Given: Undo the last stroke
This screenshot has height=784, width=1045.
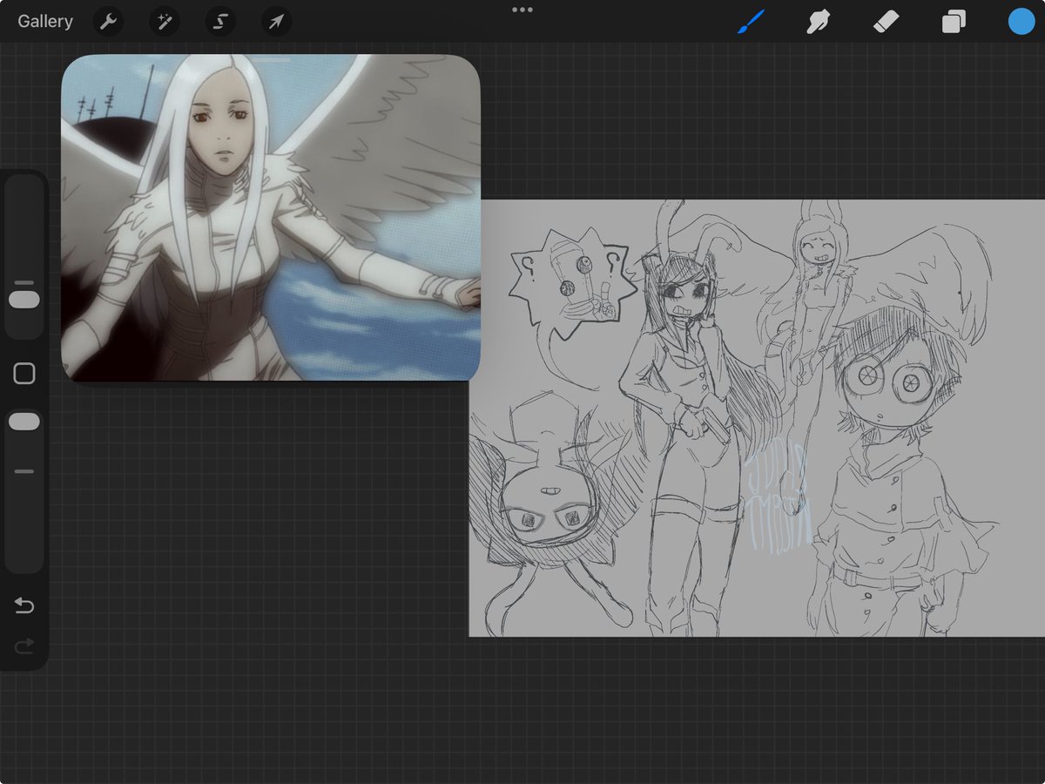Looking at the screenshot, I should [x=24, y=605].
